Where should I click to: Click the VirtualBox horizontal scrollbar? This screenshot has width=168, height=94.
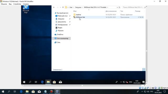(x=82, y=85)
